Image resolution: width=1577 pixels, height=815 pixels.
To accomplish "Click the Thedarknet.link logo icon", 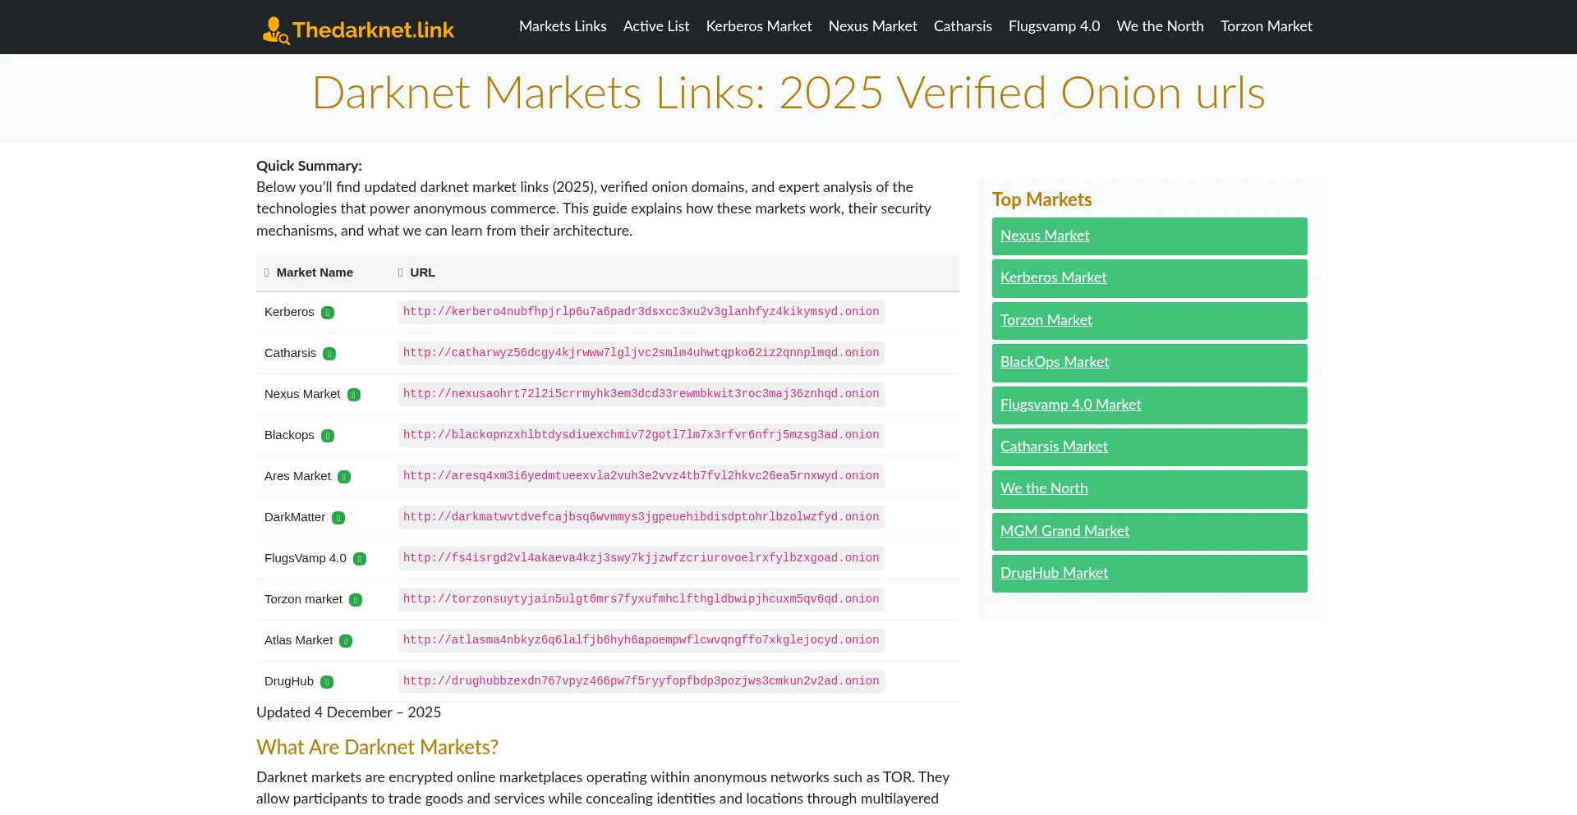I will tap(275, 30).
